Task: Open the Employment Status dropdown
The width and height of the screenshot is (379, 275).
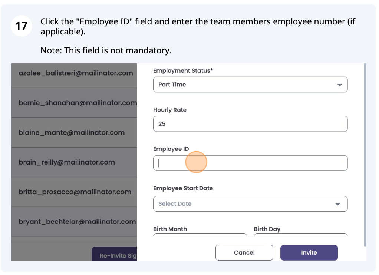Action: tap(250, 85)
